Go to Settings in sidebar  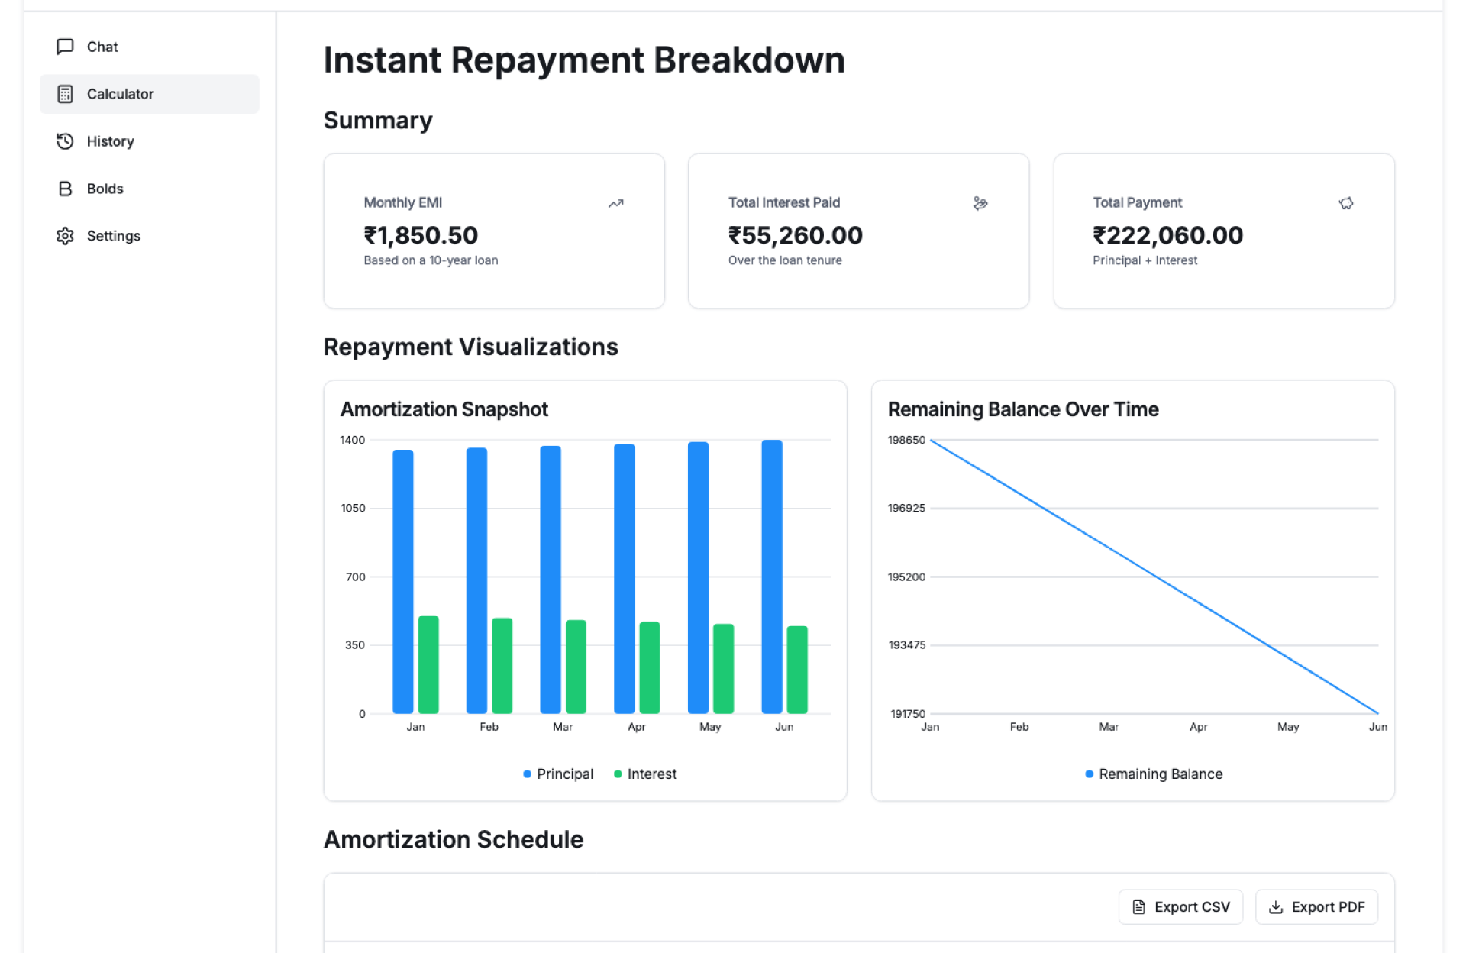[x=114, y=236]
